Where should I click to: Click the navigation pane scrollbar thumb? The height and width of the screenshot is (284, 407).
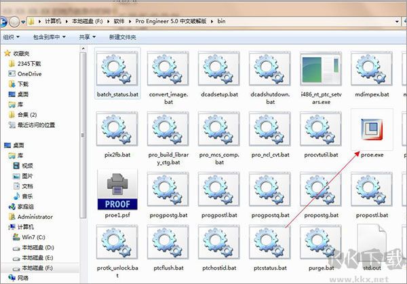click(83, 135)
